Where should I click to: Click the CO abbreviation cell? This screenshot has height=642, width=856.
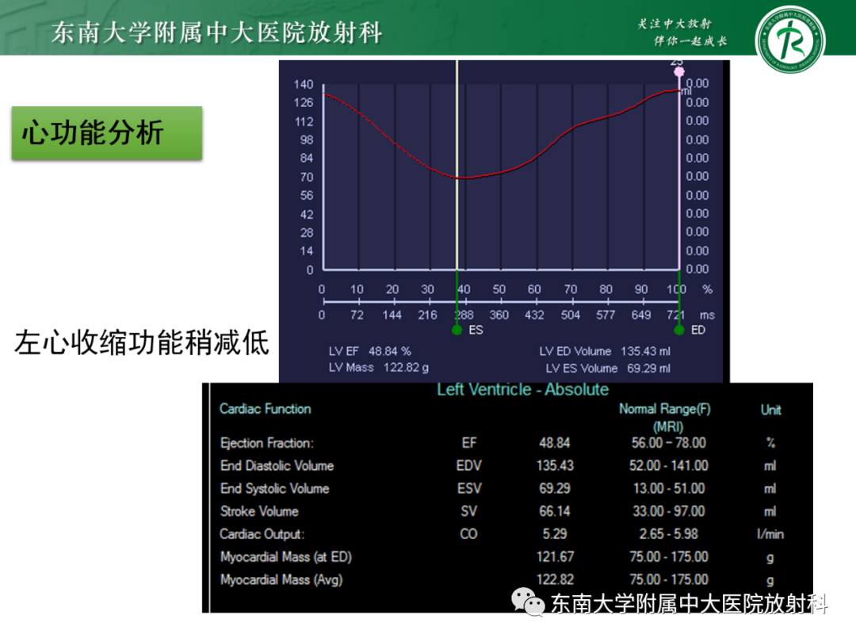pyautogui.click(x=469, y=534)
